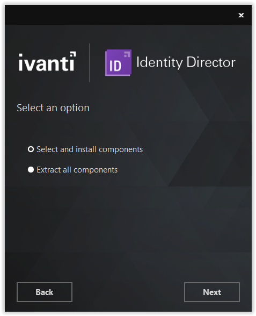Click the vertical divider between logos
Image resolution: width=256 pixels, height=316 pixels.
point(90,62)
